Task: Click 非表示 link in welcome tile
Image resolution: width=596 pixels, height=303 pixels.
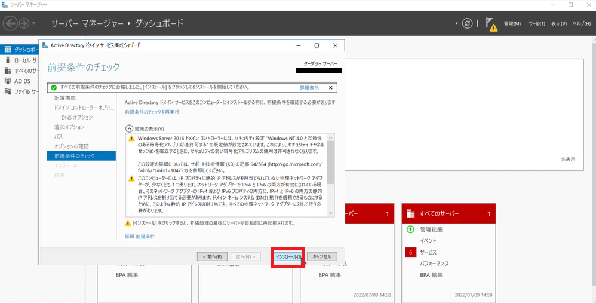Action: tap(568, 160)
